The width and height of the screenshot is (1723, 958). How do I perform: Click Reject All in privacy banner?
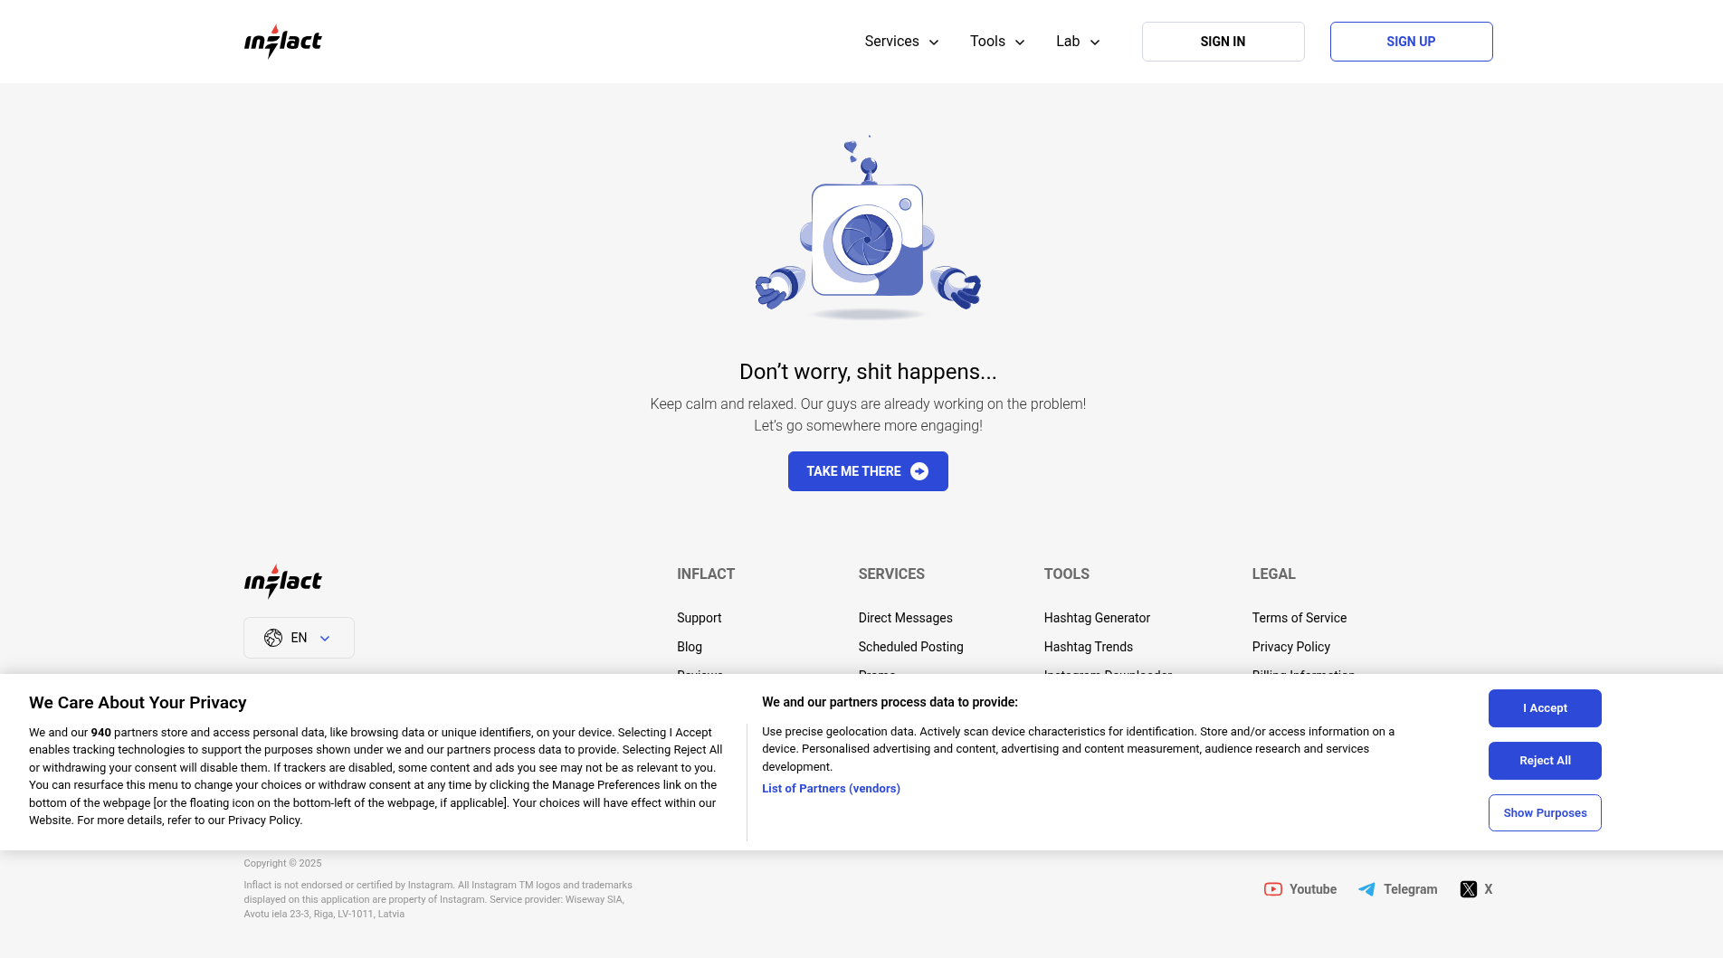coord(1545,761)
